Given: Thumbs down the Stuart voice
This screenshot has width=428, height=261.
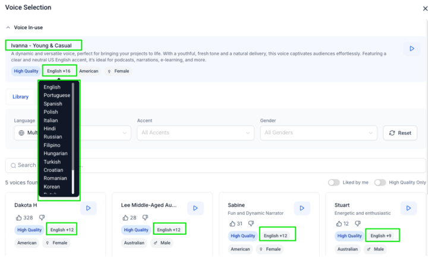Looking at the screenshot, I should point(356,224).
